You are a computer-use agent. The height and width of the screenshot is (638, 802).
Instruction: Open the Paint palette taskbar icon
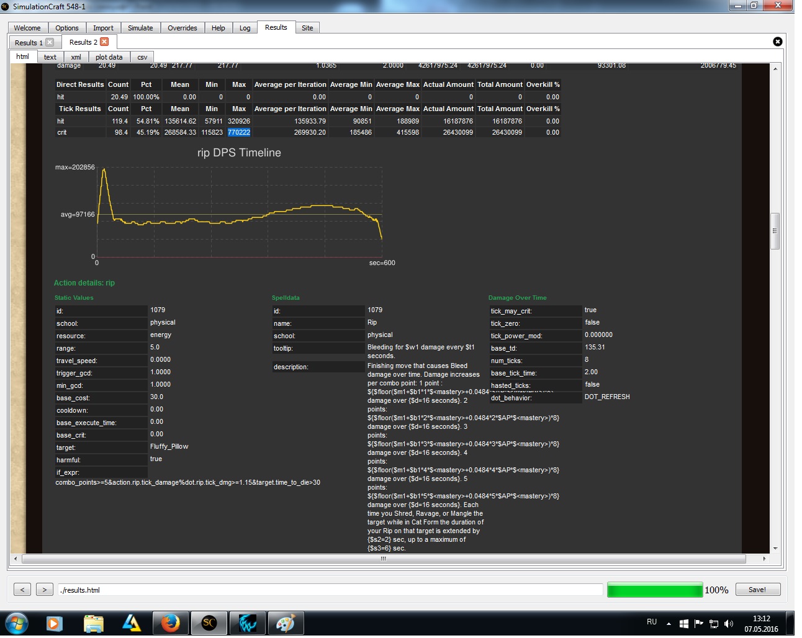[x=285, y=623]
